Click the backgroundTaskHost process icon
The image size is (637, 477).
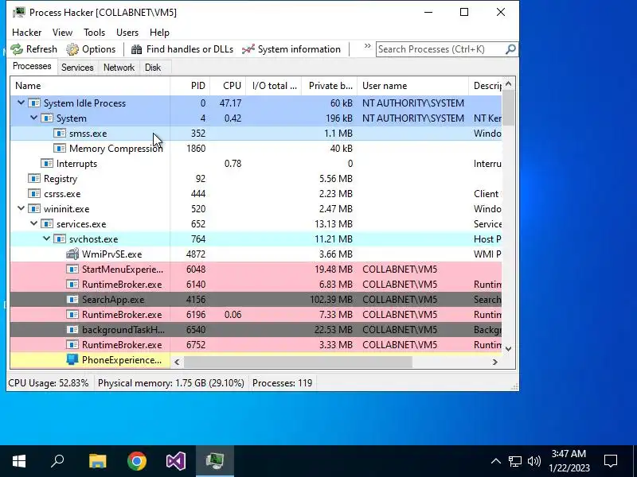(72, 330)
